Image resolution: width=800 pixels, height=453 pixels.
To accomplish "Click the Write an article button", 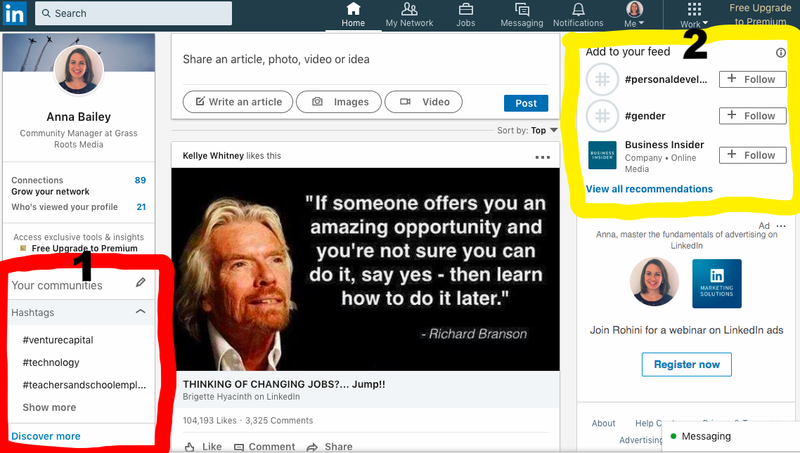I will (x=238, y=102).
